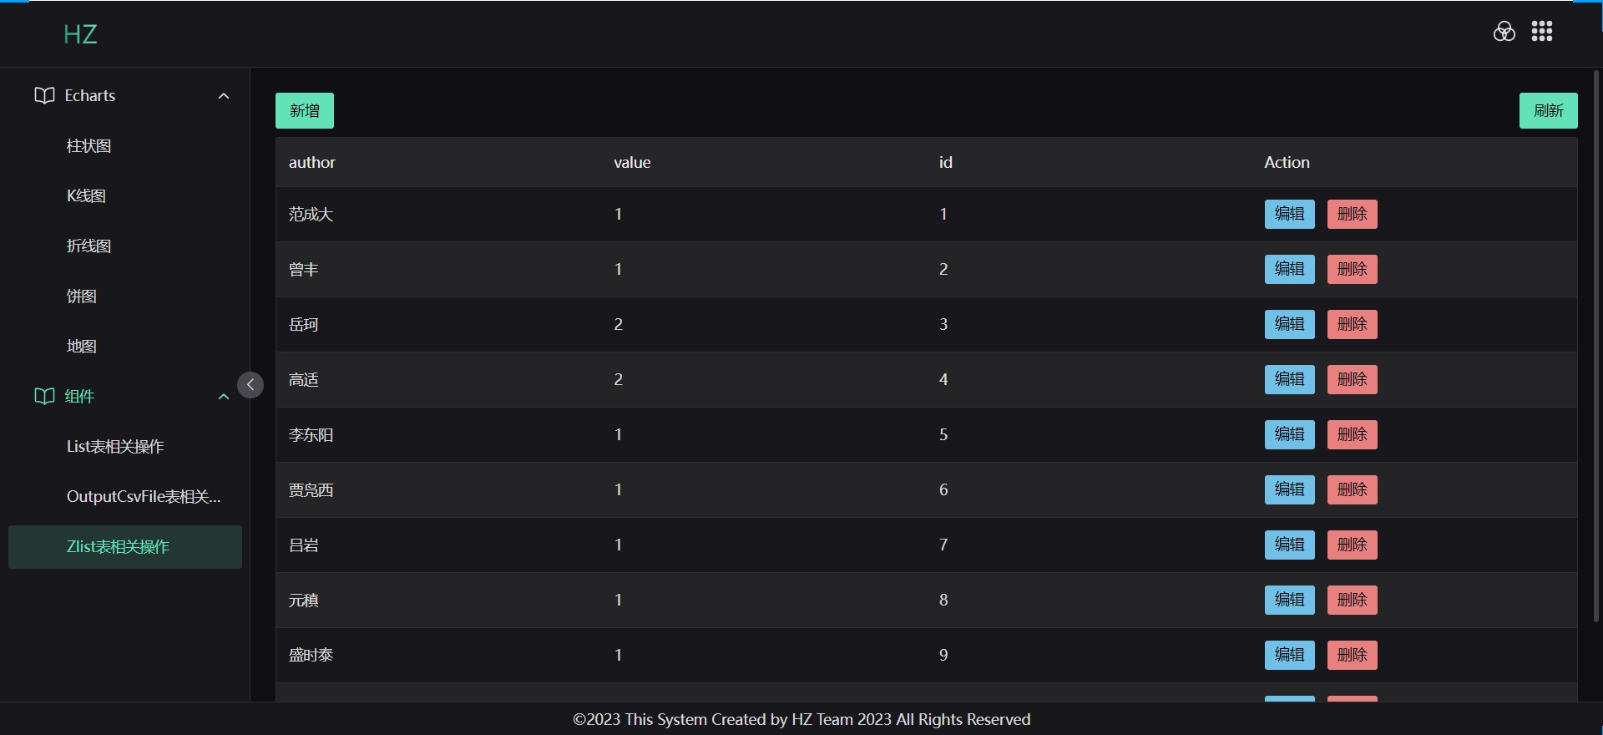1603x735 pixels.
Task: Collapse the 组件 menu chevron
Action: pyautogui.click(x=224, y=397)
